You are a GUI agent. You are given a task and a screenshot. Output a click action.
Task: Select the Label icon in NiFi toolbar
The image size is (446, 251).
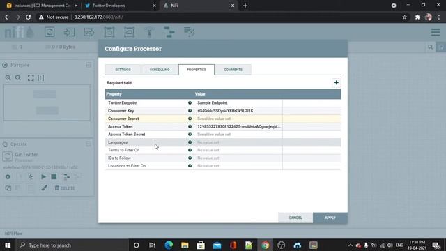pyautogui.click(x=189, y=32)
